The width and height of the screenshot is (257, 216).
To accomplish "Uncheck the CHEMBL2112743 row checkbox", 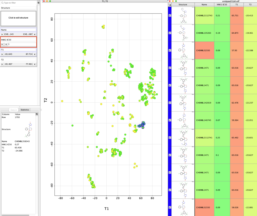I will (x=170, y=15).
